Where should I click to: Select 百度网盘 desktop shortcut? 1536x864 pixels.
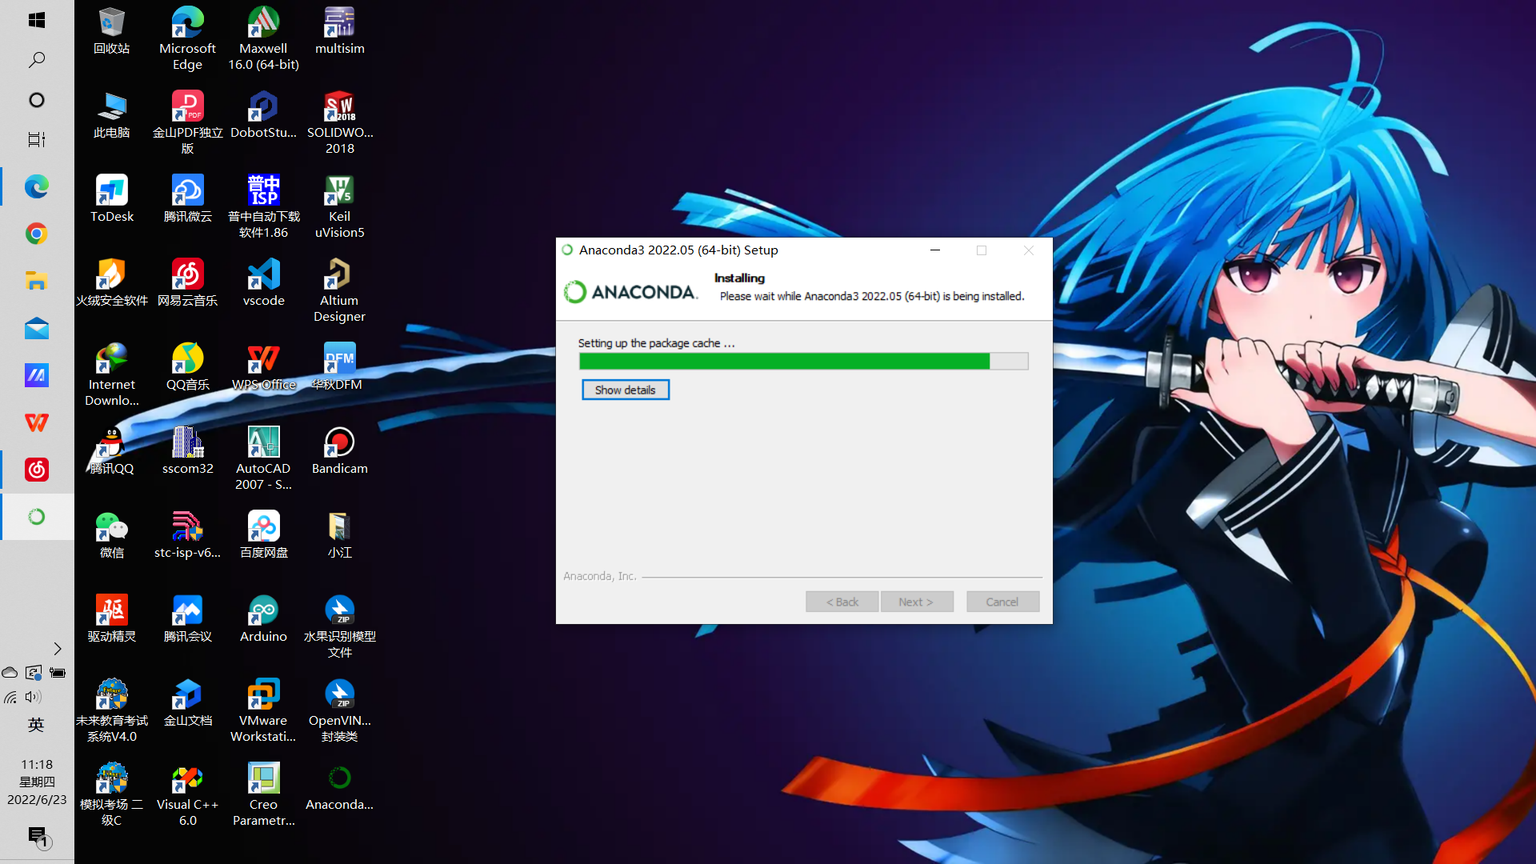tap(263, 536)
